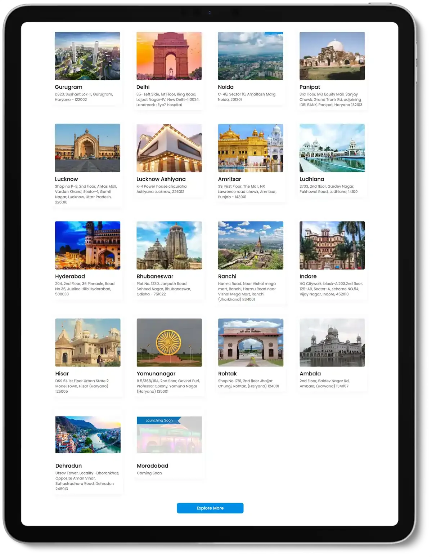
Task: Select the Delhi India Gate image
Action: [169, 56]
